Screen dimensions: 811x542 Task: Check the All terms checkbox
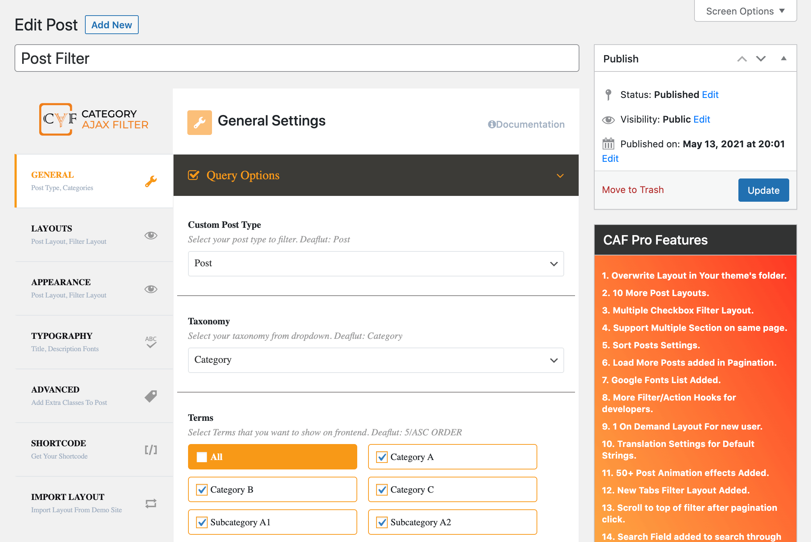tap(202, 457)
